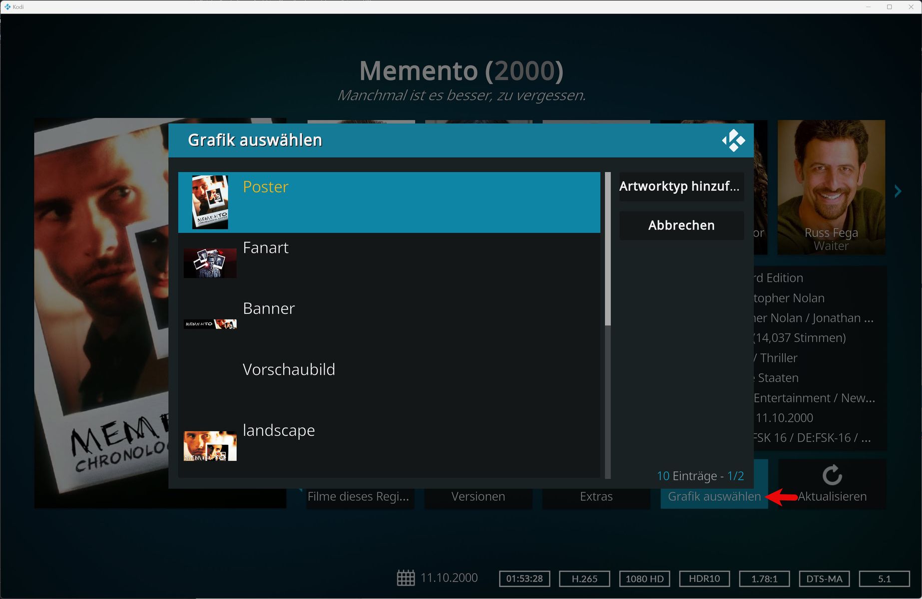Click the Aktualisieren refresh icon
The width and height of the screenshot is (922, 599).
pyautogui.click(x=832, y=475)
